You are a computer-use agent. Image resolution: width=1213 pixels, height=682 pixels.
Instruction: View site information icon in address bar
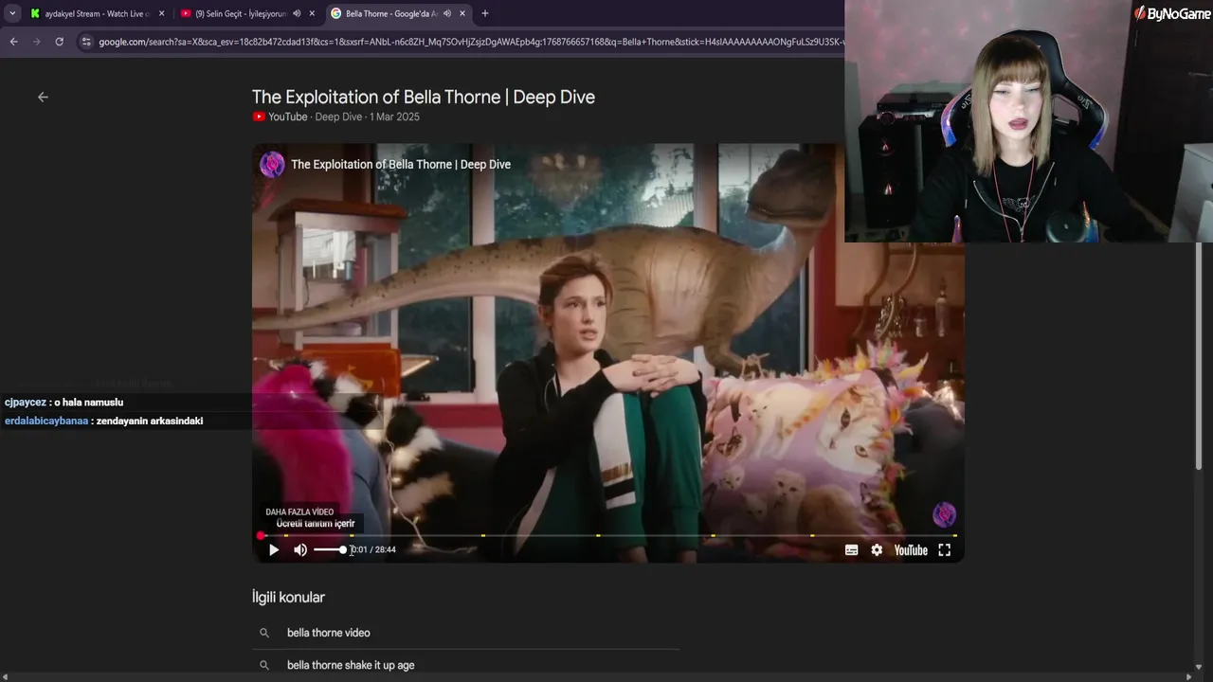[x=86, y=42]
